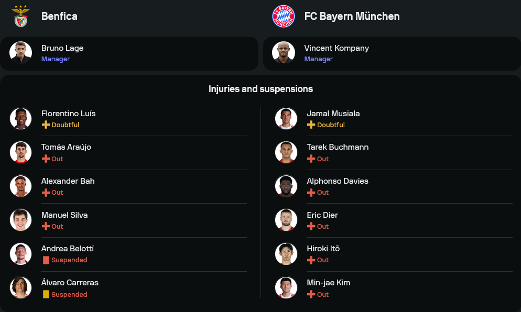Open Vincent Kompany's manager photo
Viewport: 521px width, 312px height.
click(284, 52)
